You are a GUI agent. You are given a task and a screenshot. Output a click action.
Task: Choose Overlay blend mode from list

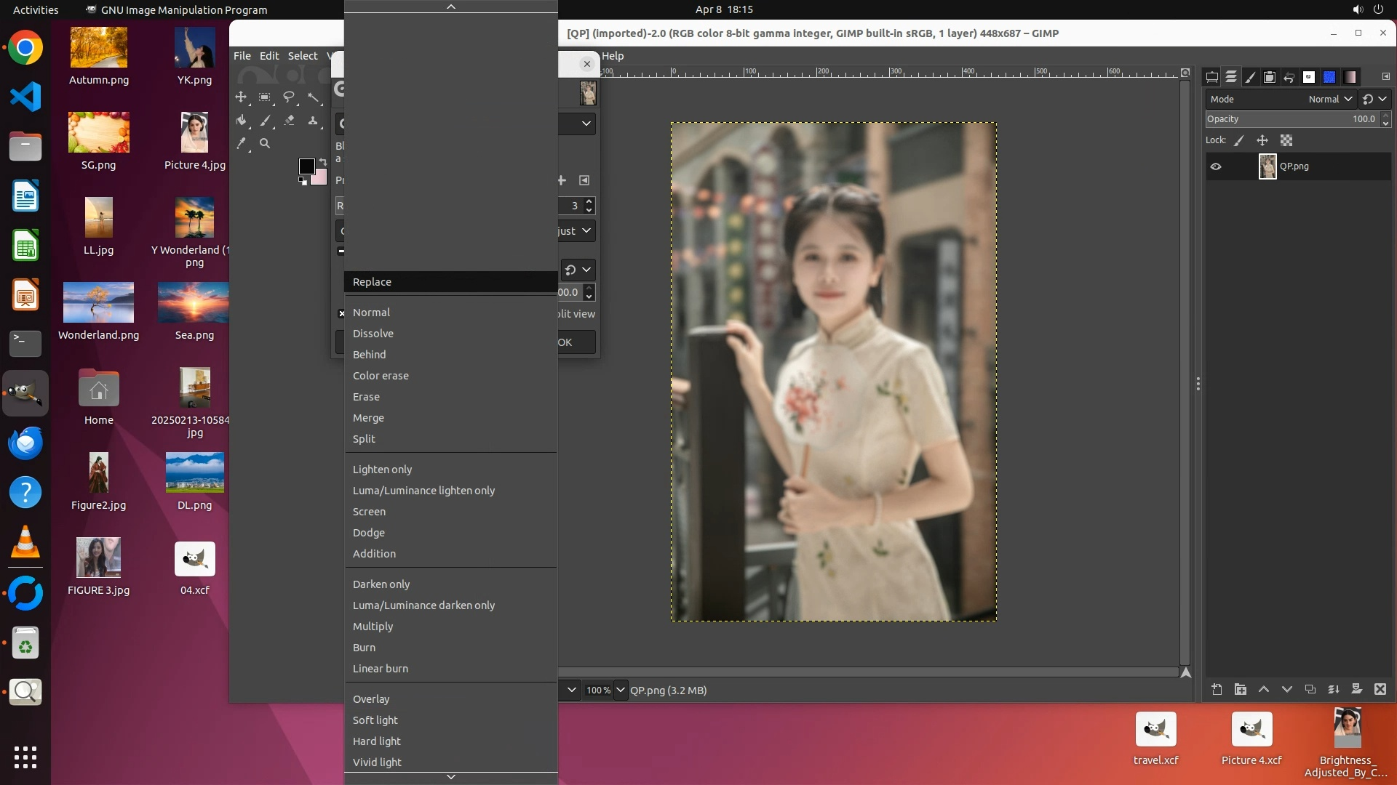[371, 699]
